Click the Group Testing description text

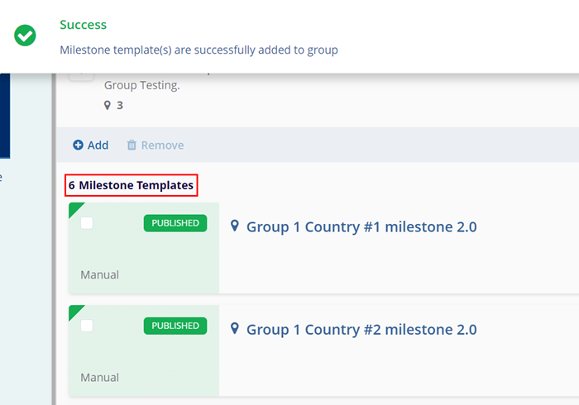click(140, 85)
